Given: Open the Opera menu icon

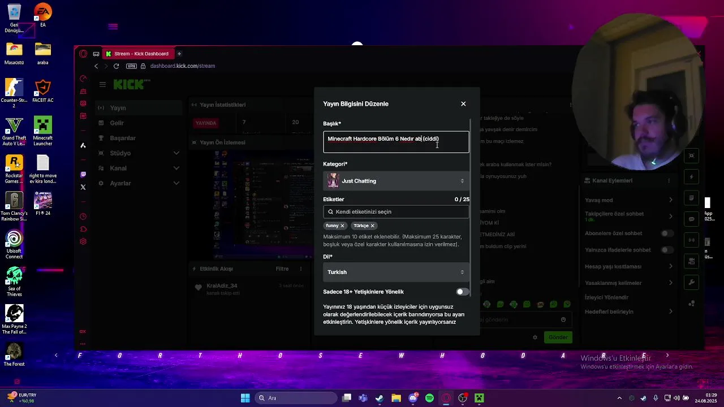Looking at the screenshot, I should click(x=83, y=54).
